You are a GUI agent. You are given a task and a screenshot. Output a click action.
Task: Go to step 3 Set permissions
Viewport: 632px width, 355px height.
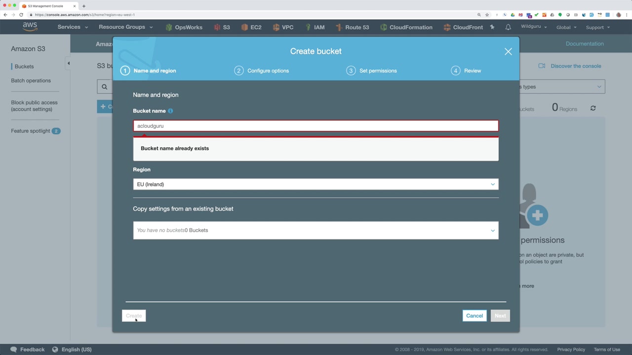point(371,71)
